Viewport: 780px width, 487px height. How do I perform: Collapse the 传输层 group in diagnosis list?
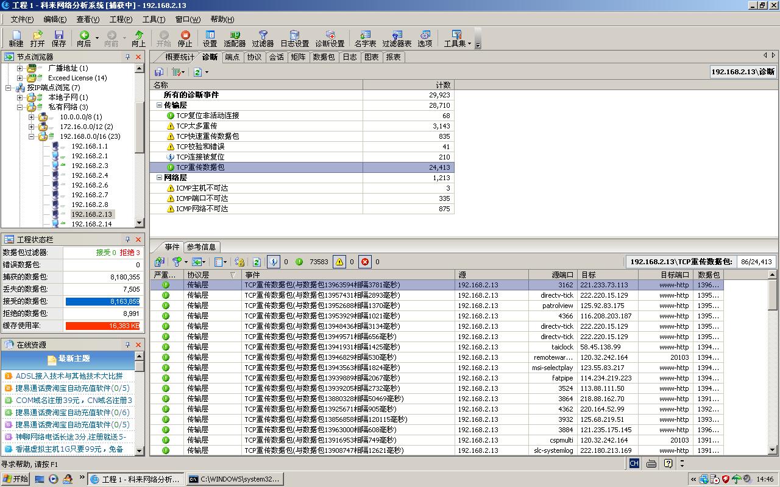(159, 105)
